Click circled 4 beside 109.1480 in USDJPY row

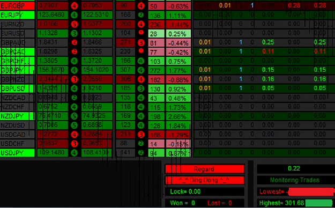[x=74, y=153]
